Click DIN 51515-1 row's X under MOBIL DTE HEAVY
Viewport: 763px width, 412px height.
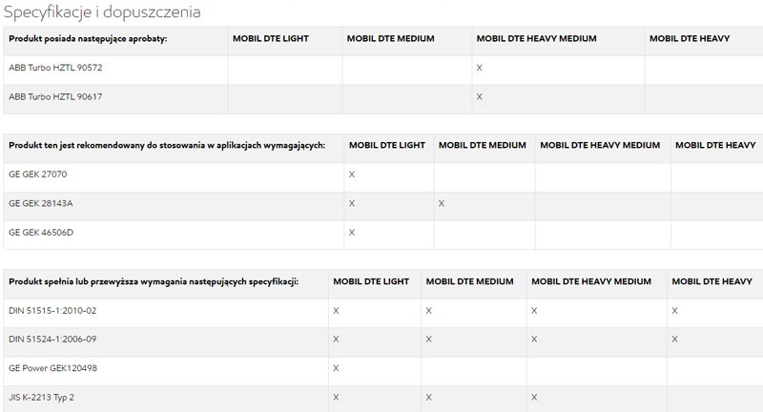[x=674, y=311]
